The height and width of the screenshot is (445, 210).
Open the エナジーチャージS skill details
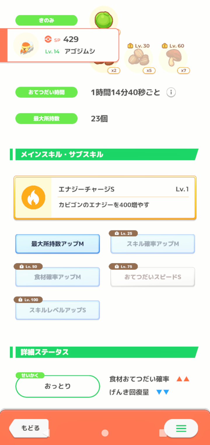(123, 197)
